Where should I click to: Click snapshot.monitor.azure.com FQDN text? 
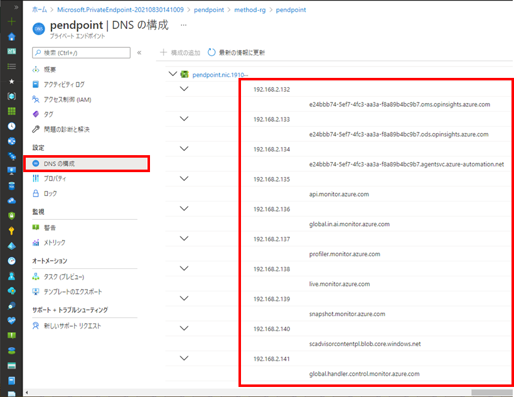pos(347,314)
